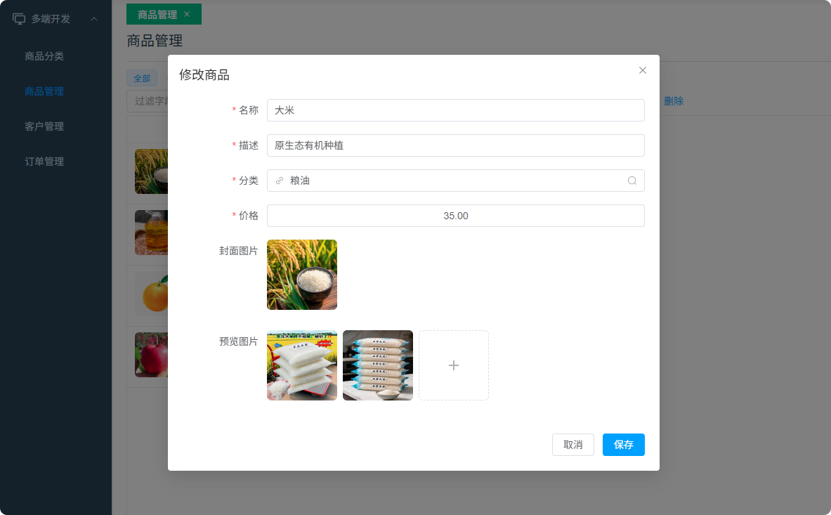Go to 订单管理 in the sidebar
The image size is (831, 515).
pyautogui.click(x=44, y=162)
